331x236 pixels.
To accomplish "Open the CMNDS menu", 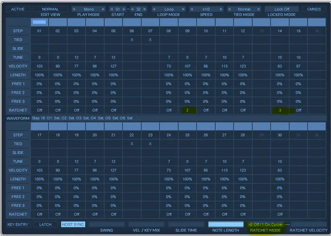I will 314,9.
